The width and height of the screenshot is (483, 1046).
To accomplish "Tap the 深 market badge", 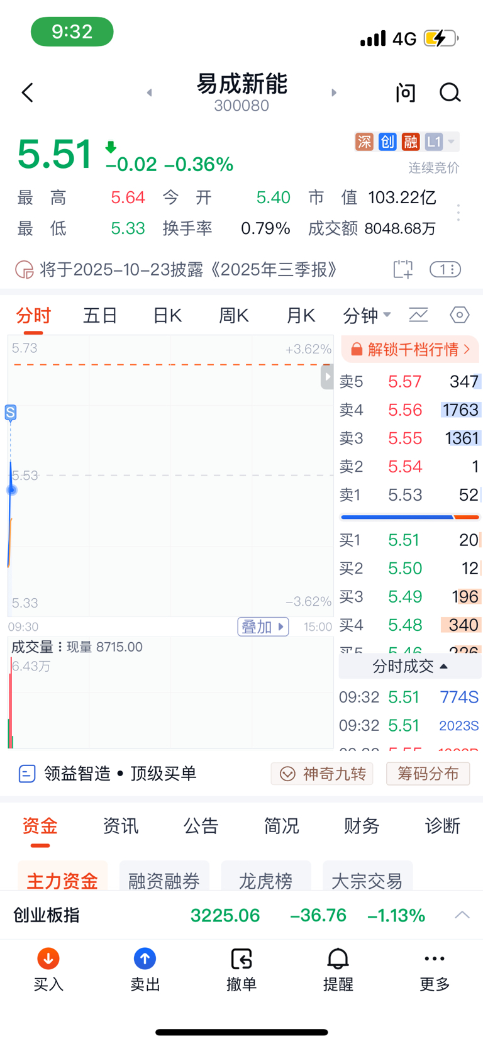I will 364,142.
